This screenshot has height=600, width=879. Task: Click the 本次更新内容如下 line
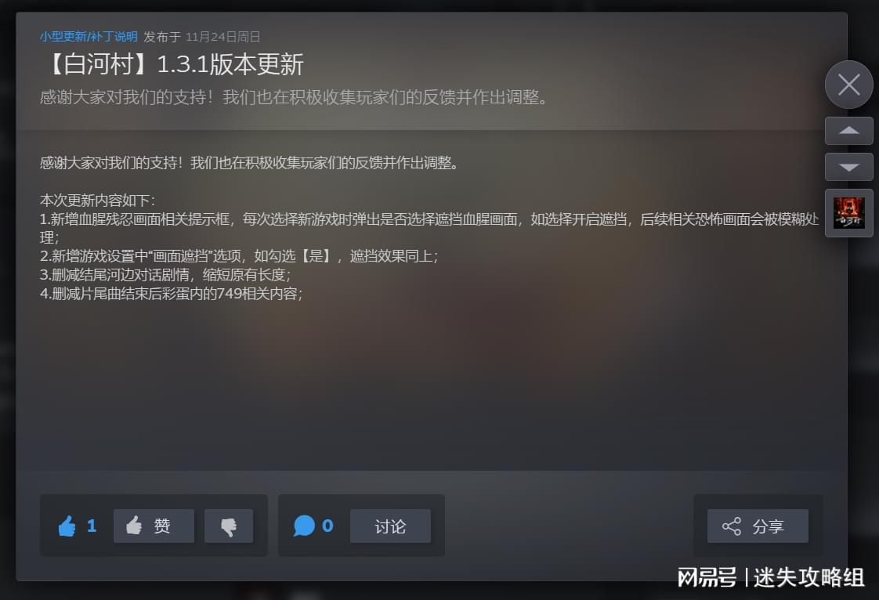pyautogui.click(x=98, y=201)
